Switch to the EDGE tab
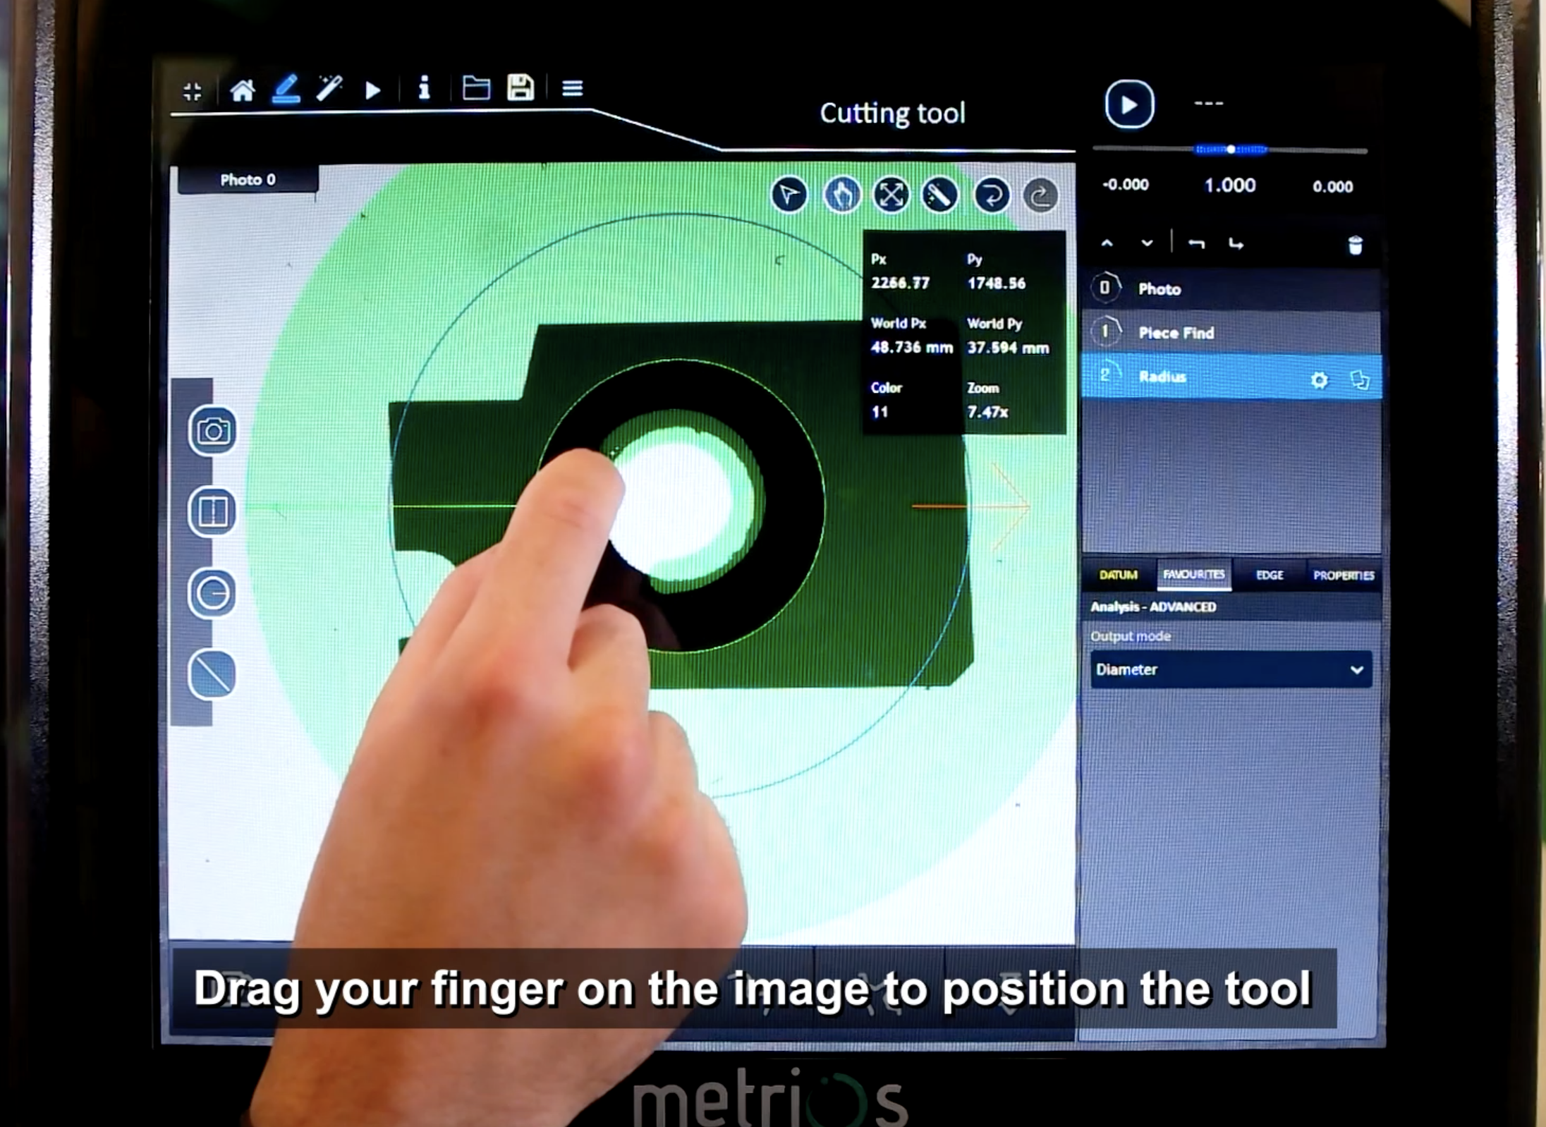Image resolution: width=1546 pixels, height=1127 pixels. [1270, 575]
